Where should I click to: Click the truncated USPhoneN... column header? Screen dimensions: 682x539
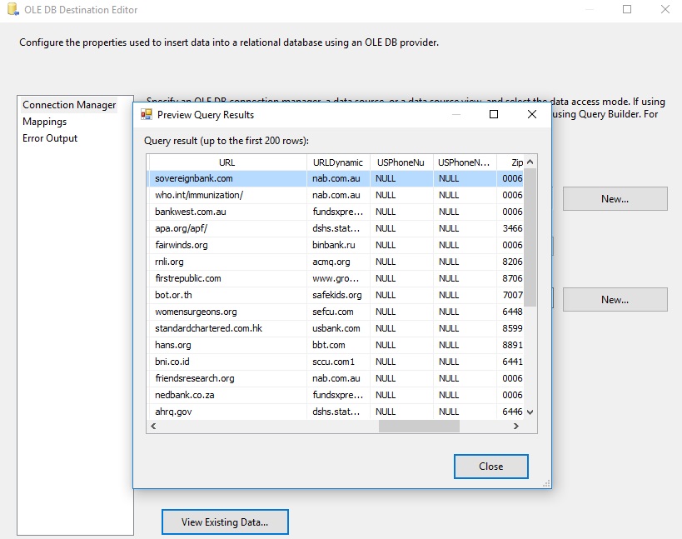[x=464, y=162]
